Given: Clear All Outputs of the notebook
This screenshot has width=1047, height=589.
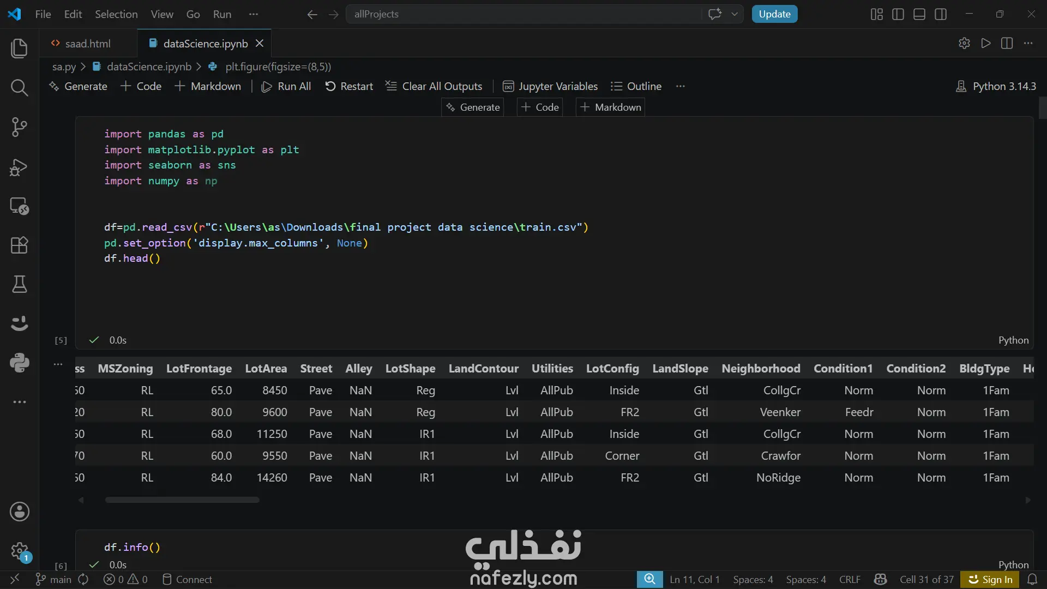Looking at the screenshot, I should point(434,86).
